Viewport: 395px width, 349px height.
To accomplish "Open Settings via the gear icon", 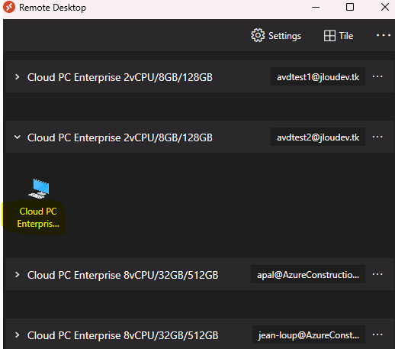I will click(x=258, y=35).
